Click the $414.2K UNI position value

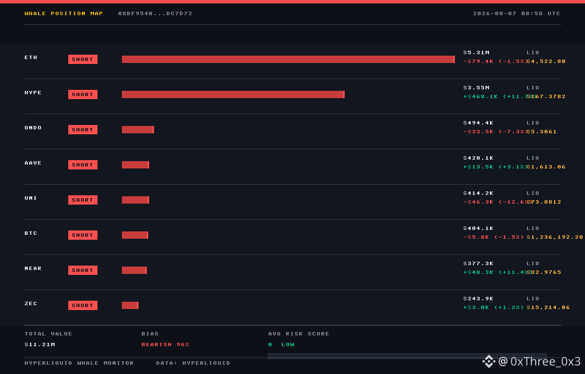point(478,193)
